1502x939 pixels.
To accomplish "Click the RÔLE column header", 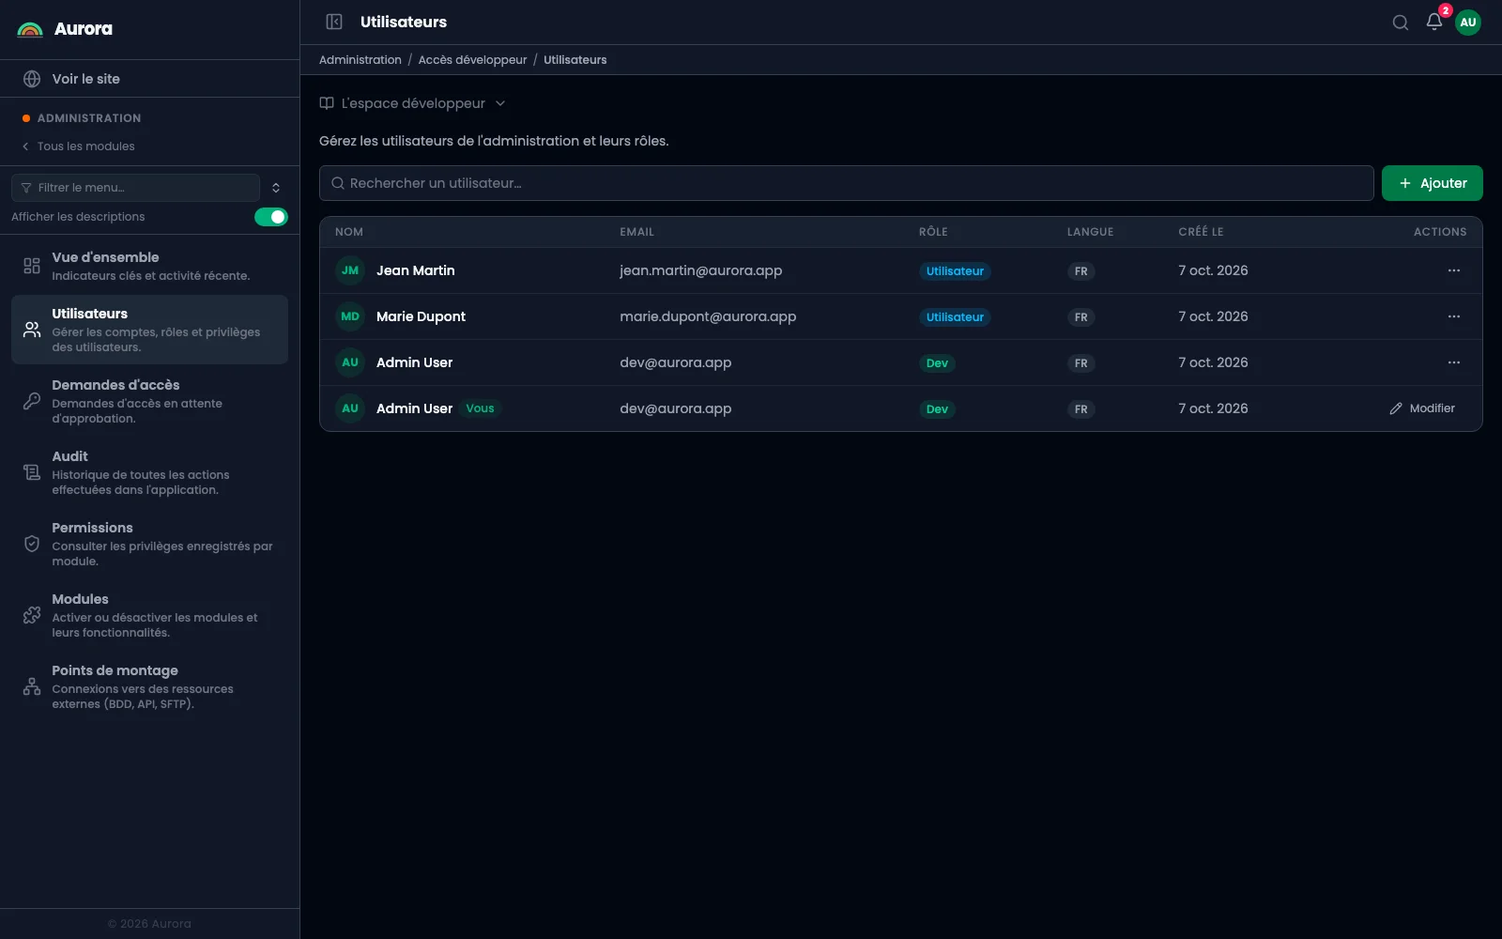I will [933, 232].
